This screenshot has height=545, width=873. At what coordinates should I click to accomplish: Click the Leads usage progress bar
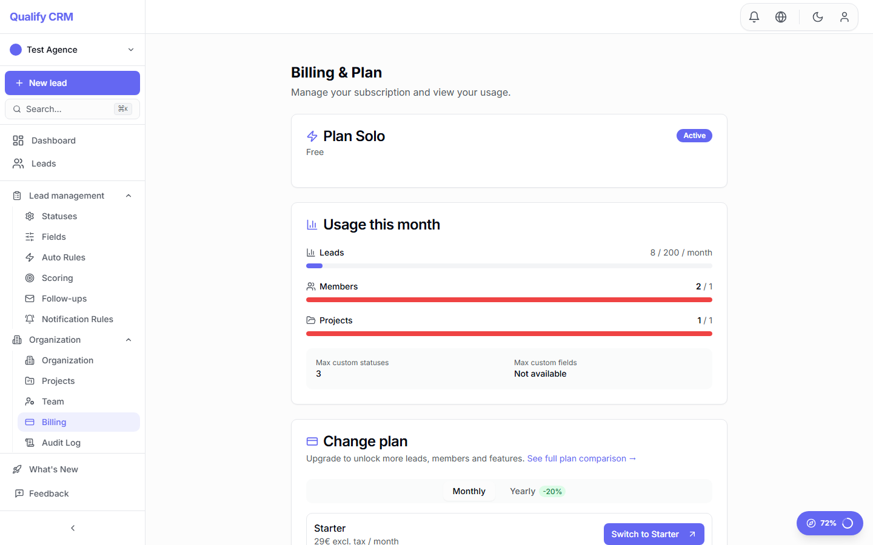click(x=509, y=265)
